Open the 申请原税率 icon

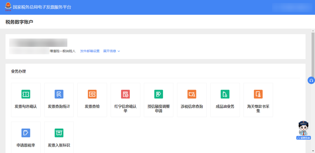click(x=26, y=133)
